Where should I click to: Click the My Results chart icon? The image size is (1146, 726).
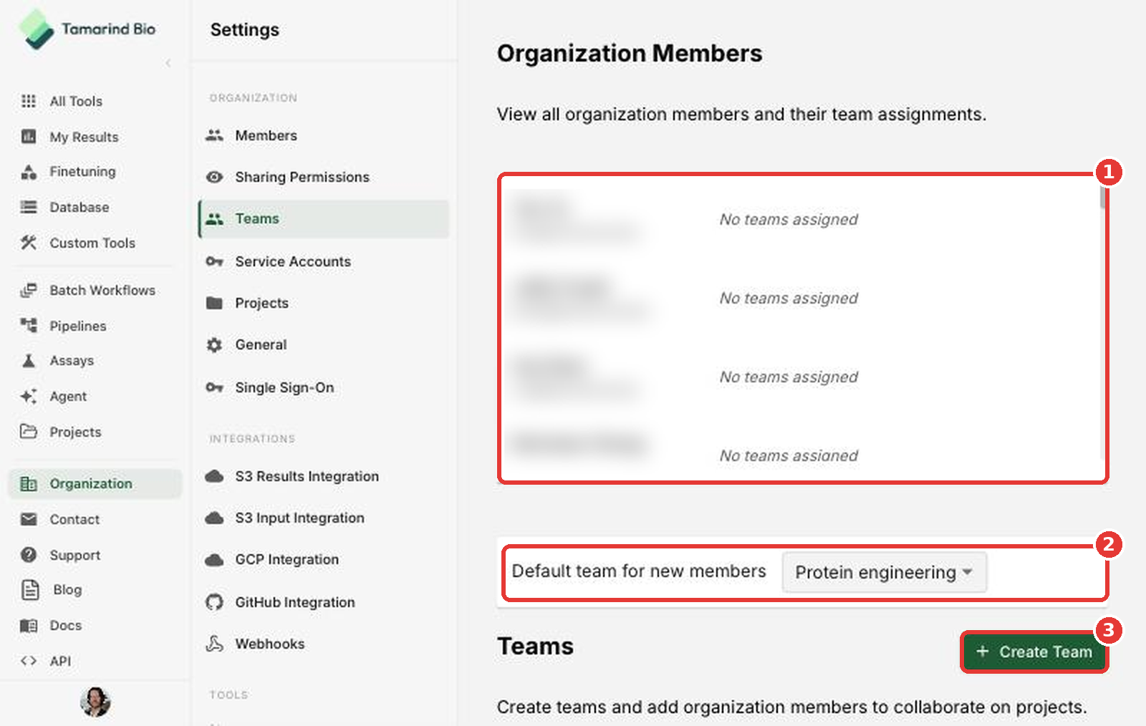[29, 137]
